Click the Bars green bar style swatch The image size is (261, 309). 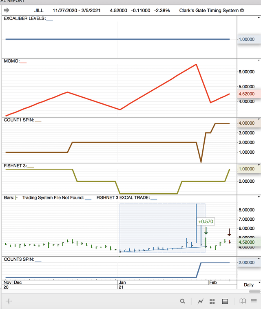pos(16,198)
